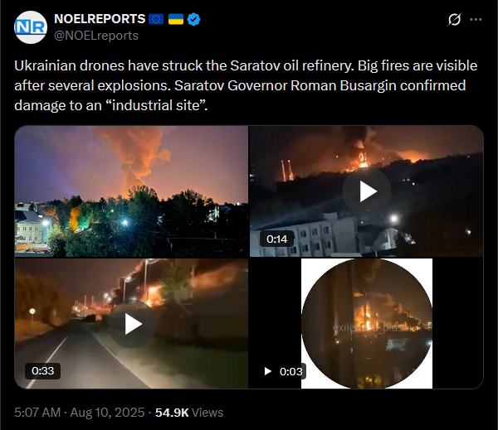Open the circular 0:03 video thumbnail
The width and height of the screenshot is (498, 430).
367,323
